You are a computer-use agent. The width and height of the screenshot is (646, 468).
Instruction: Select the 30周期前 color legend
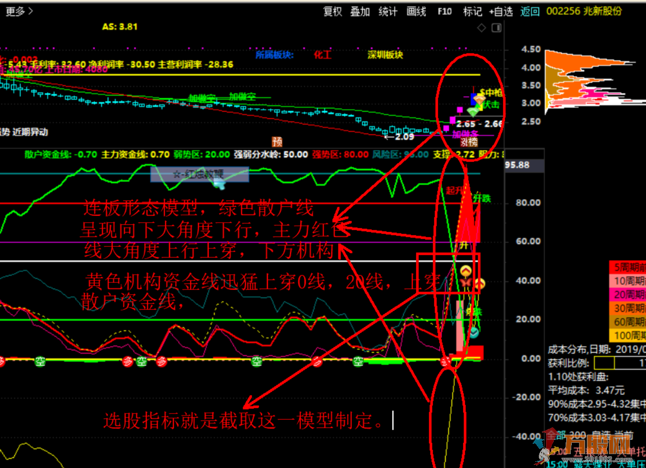(x=627, y=308)
